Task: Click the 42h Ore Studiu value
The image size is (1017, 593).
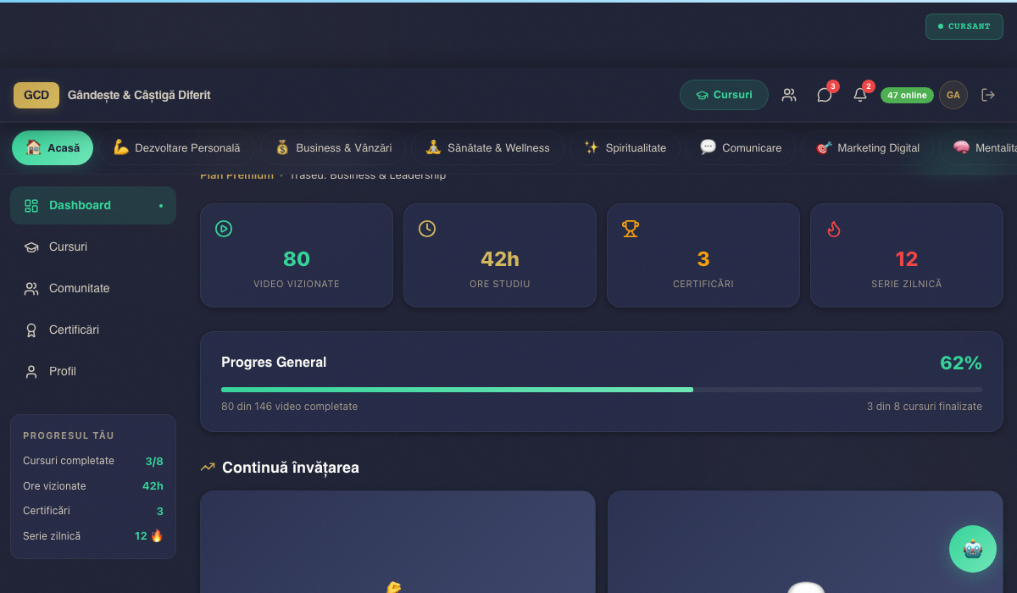Action: [x=500, y=259]
